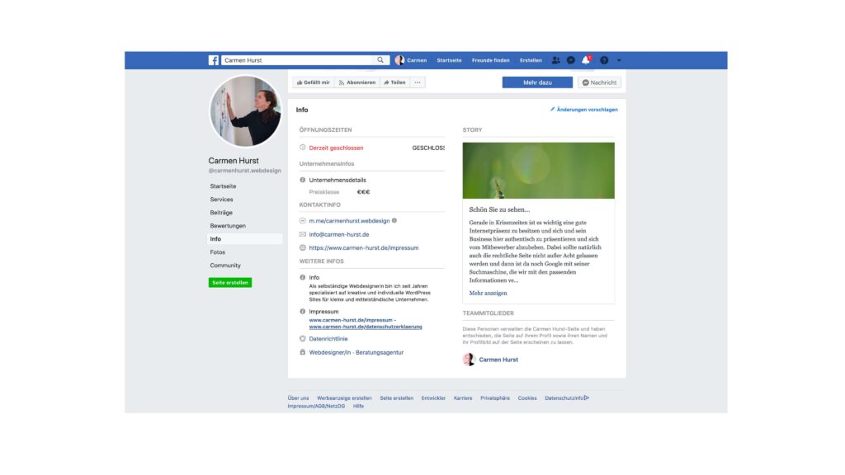The image size is (845, 475).
Task: Select Beiträge in left sidebar
Action: click(221, 213)
